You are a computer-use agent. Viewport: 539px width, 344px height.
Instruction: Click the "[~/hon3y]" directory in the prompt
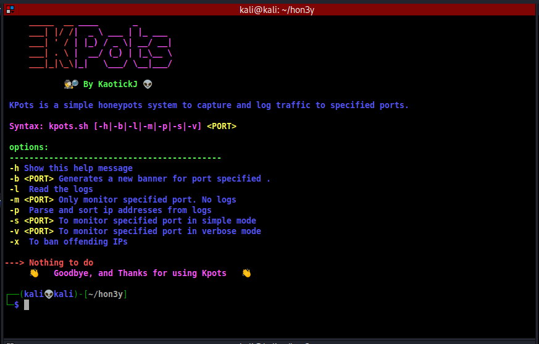click(106, 294)
